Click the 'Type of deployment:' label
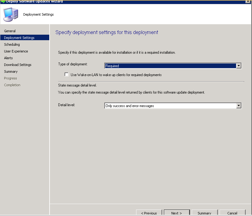The height and width of the screenshot is (216, 252). (x=73, y=64)
